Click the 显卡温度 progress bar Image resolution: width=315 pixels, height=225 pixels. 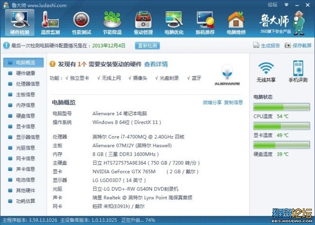[x=281, y=126]
